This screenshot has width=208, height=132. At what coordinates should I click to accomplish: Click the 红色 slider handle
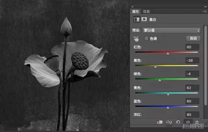click(168, 53)
